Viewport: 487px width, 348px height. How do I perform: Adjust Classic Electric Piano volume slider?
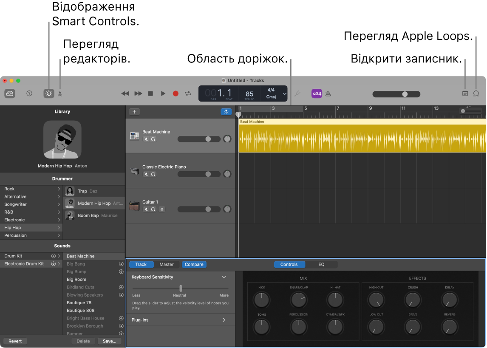click(x=199, y=174)
